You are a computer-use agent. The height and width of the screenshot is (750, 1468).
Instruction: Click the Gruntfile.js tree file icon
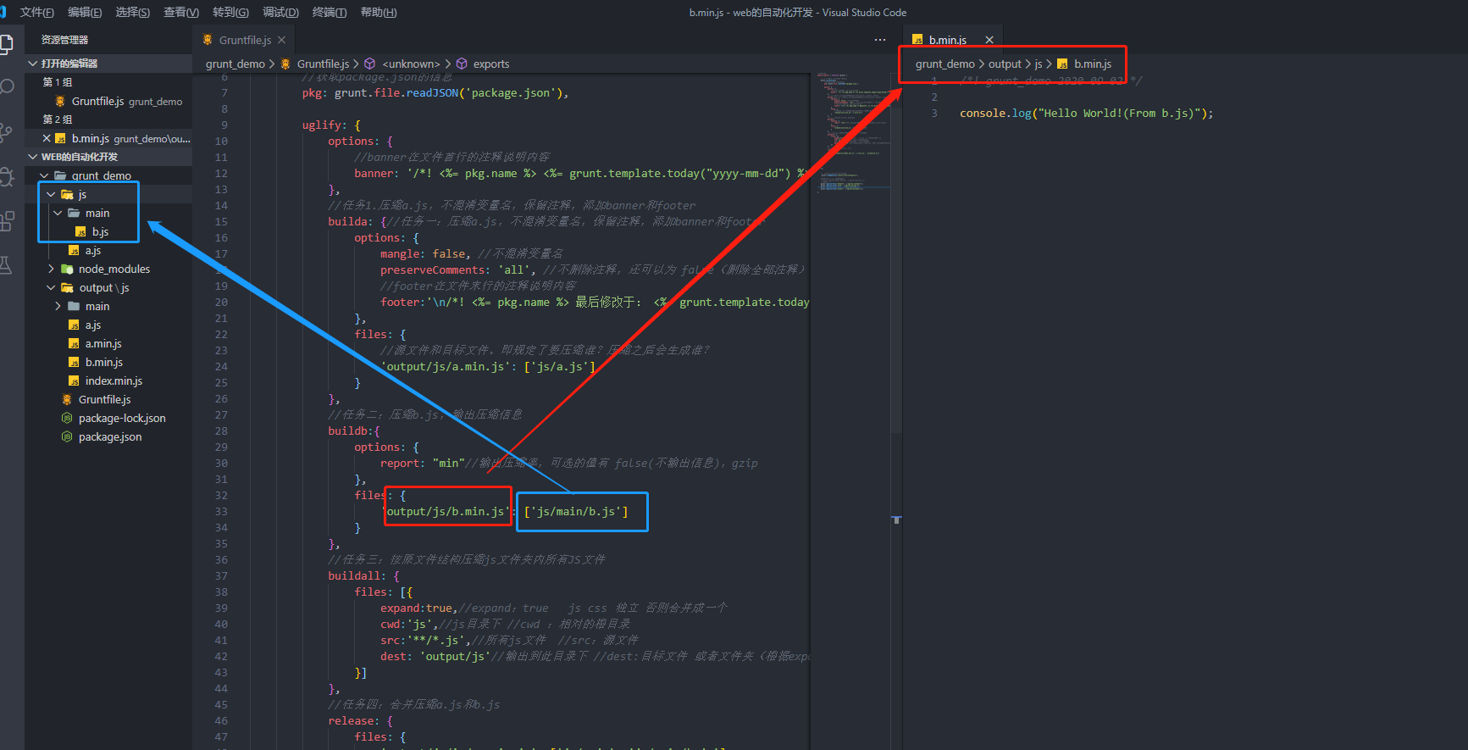pyautogui.click(x=67, y=399)
